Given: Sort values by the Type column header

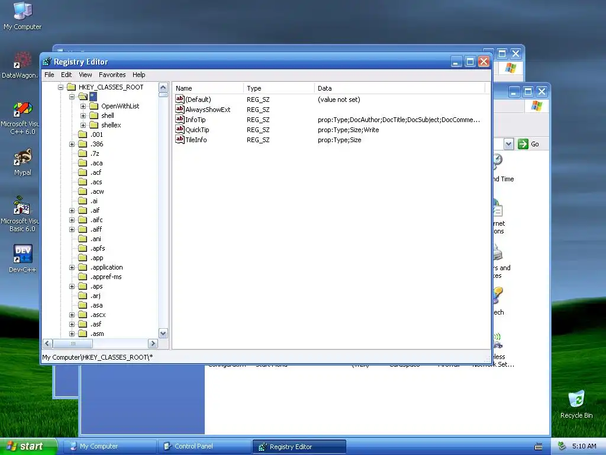Looking at the screenshot, I should tap(279, 88).
